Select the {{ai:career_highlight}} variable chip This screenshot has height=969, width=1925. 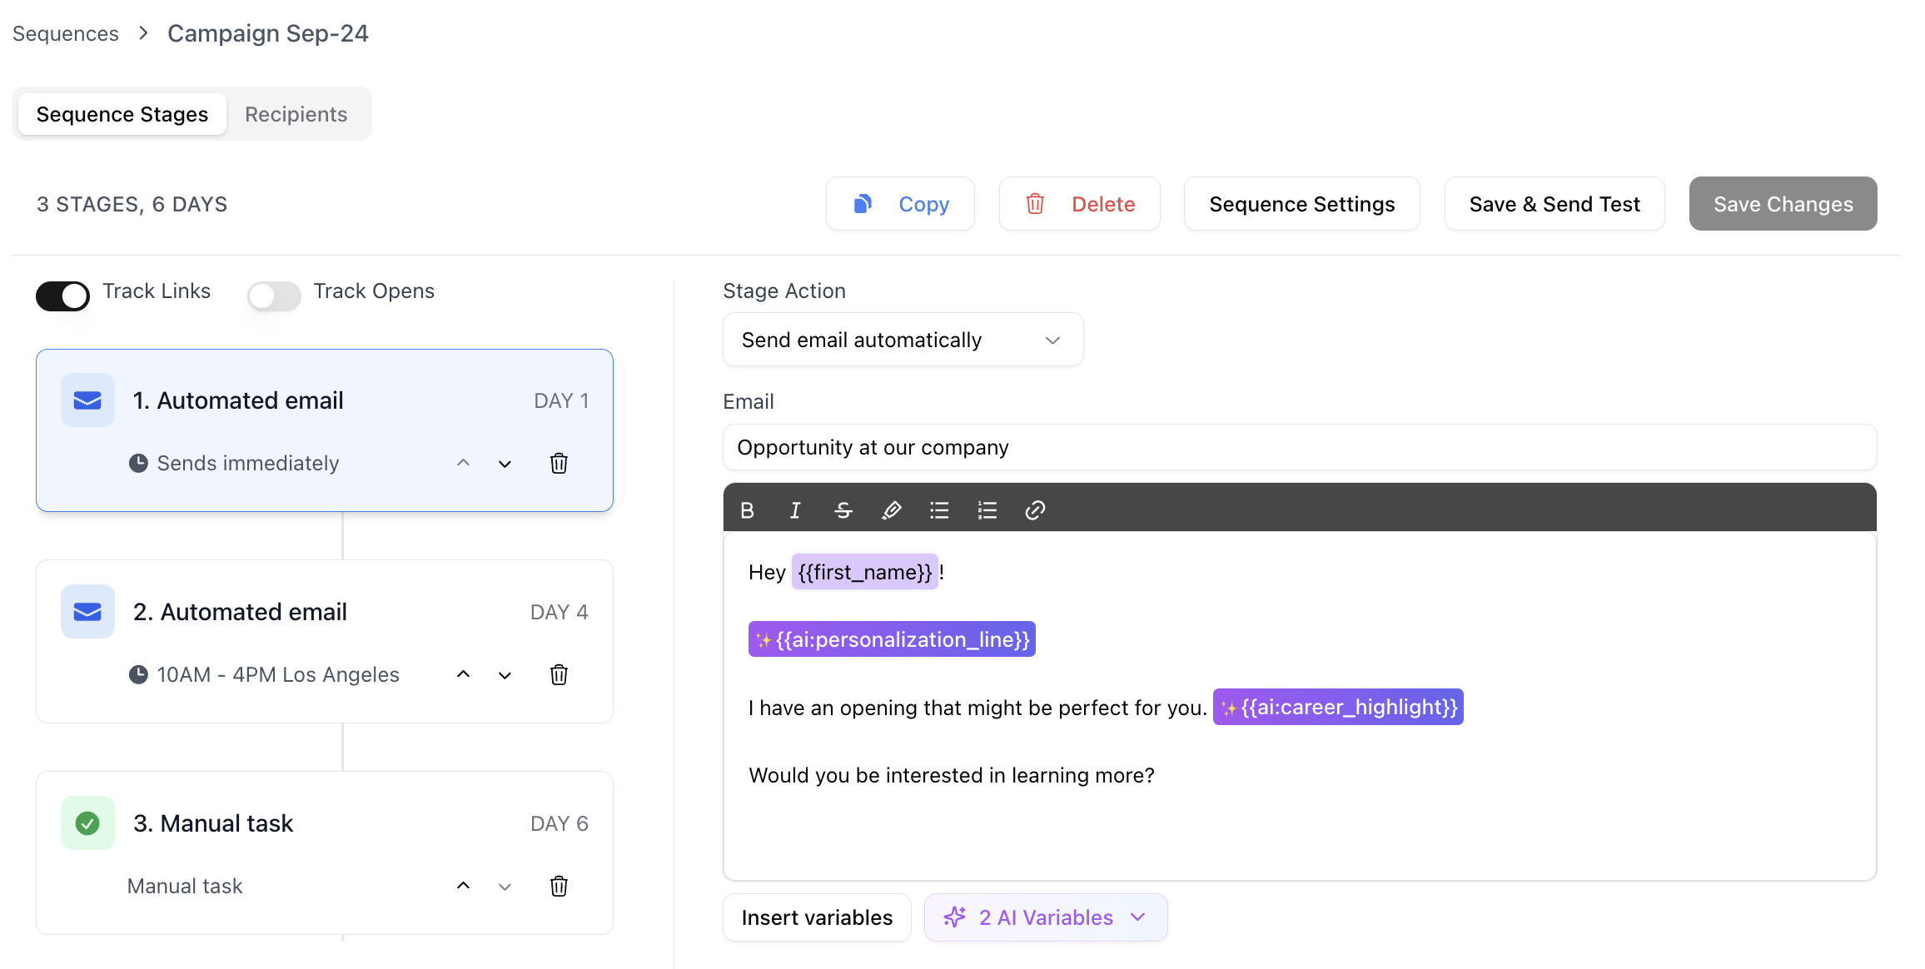tap(1338, 707)
